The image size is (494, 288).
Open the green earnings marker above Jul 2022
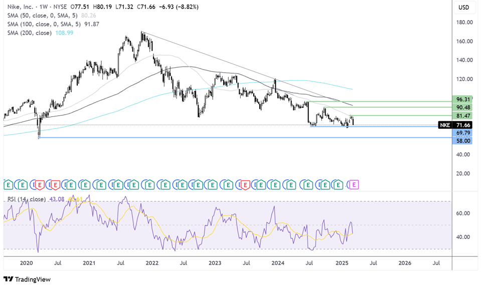pos(183,185)
